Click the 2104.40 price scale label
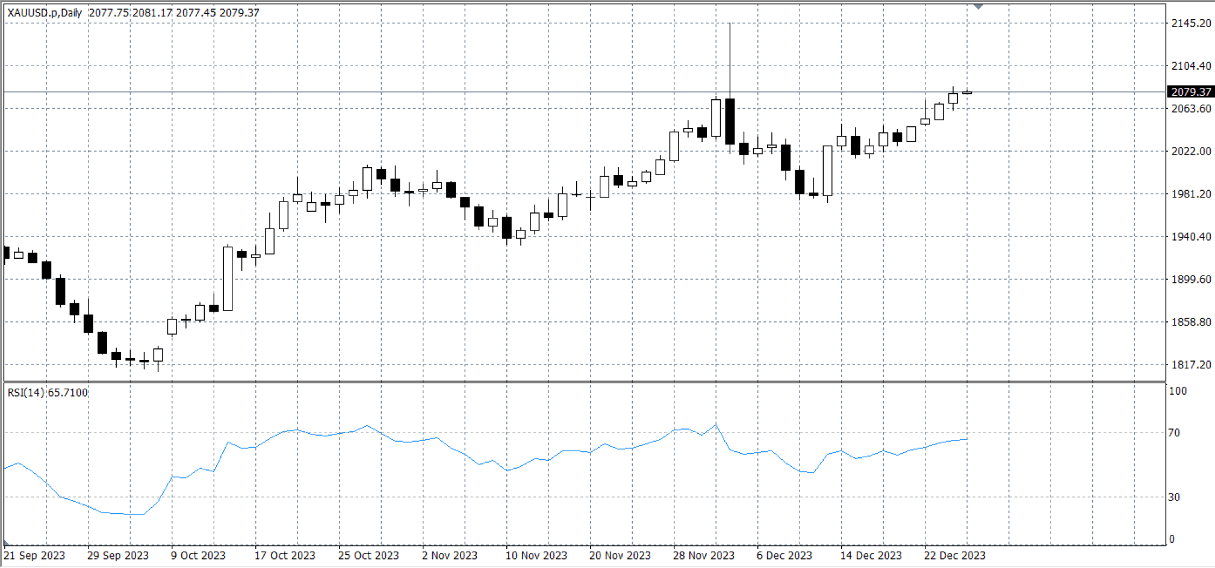The image size is (1215, 568). tap(1191, 66)
